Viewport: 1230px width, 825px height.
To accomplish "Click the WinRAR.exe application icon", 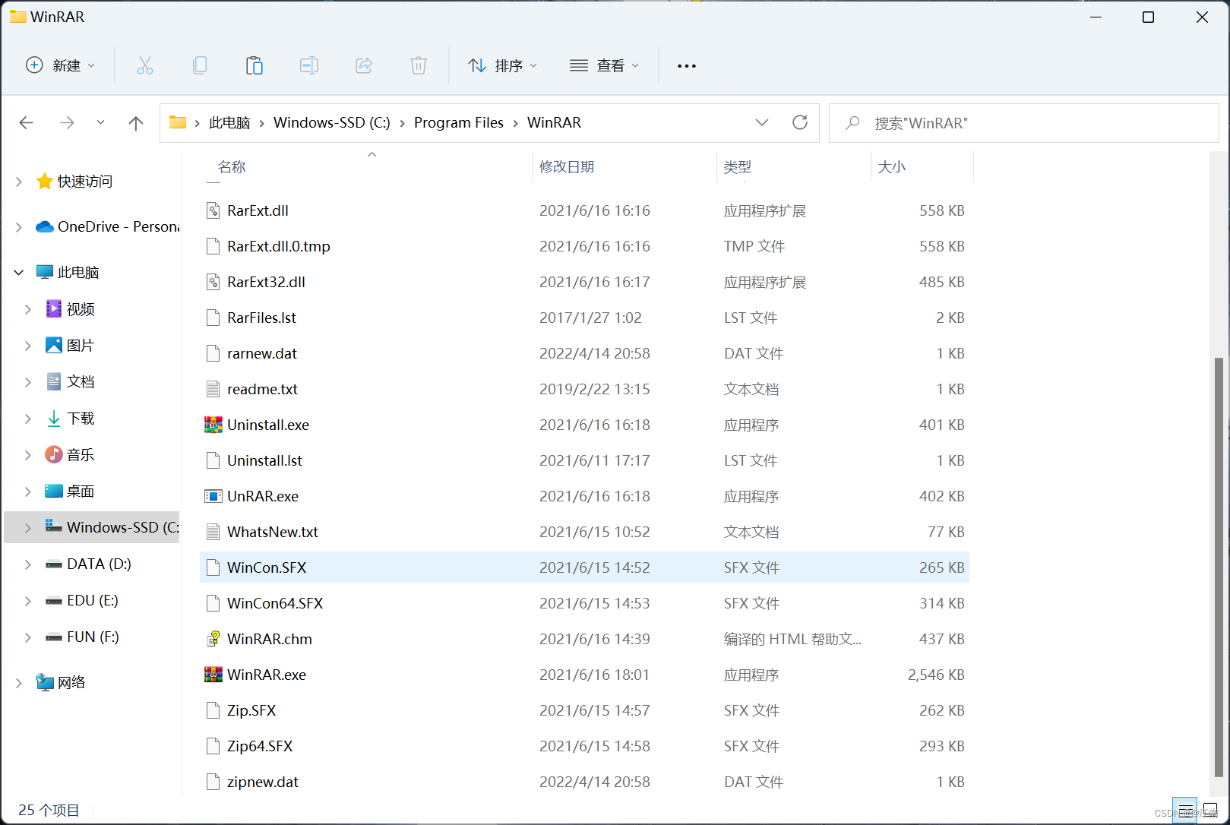I will [x=213, y=675].
